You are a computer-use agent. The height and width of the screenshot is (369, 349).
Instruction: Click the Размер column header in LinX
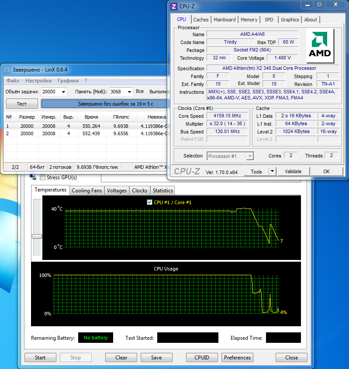coord(27,117)
